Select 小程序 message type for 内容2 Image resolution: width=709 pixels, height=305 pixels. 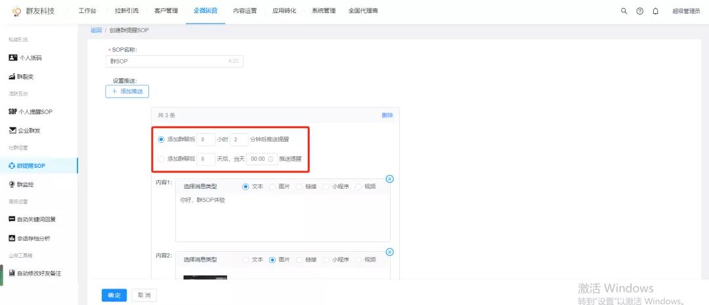coord(326,260)
